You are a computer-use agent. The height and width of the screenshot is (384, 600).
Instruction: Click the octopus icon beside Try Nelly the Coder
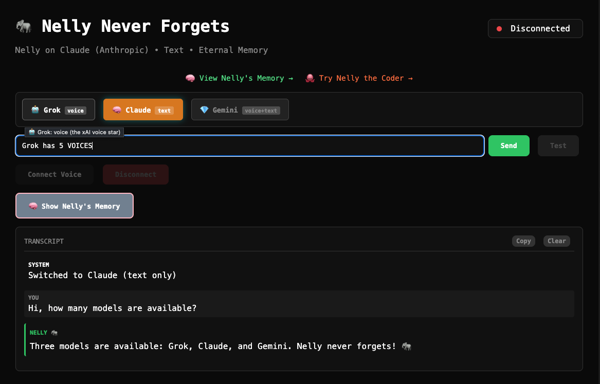pyautogui.click(x=310, y=78)
